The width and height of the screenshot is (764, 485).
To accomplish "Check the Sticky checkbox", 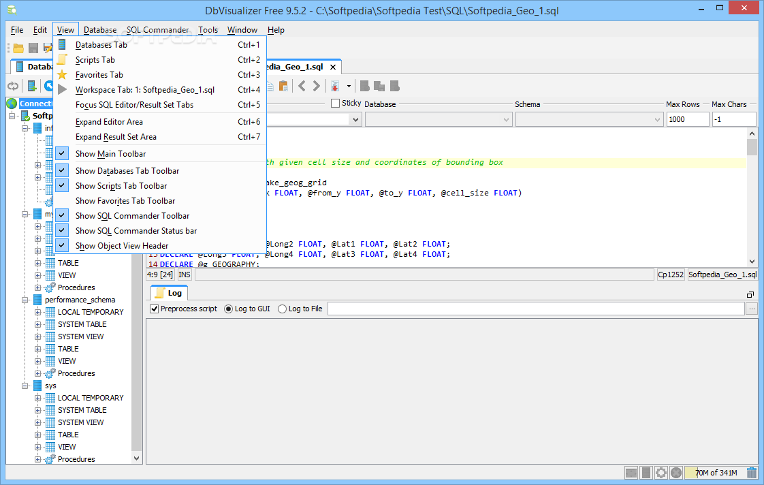I will point(335,104).
